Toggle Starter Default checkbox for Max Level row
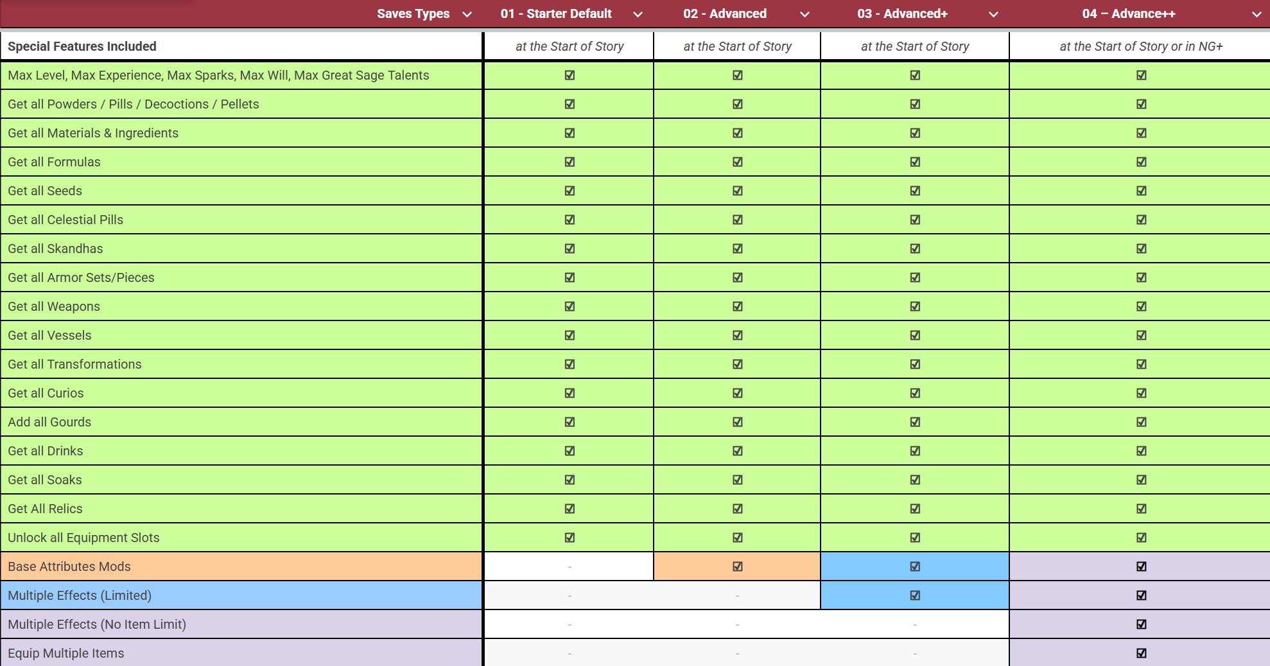The image size is (1270, 666). click(570, 75)
